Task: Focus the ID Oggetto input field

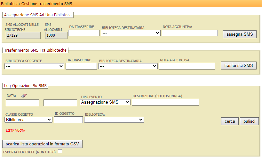Action: click(68, 120)
